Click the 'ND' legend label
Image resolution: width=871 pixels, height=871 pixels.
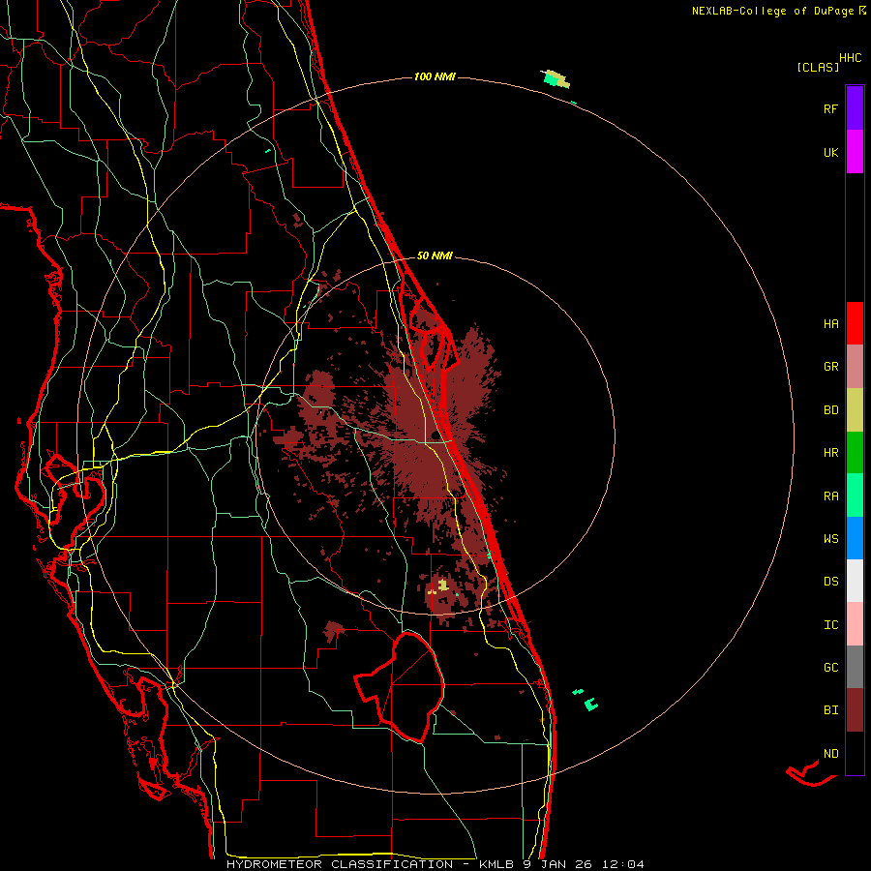point(830,754)
